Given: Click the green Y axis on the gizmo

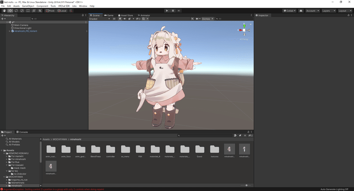Looking at the screenshot, I should (x=244, y=26).
